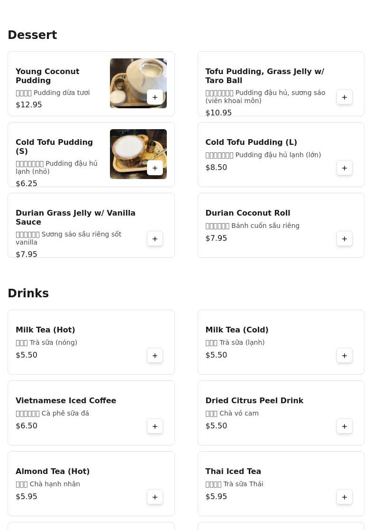Click Thai Iced Tea title
This screenshot has height=530, width=372.
pos(233,471)
